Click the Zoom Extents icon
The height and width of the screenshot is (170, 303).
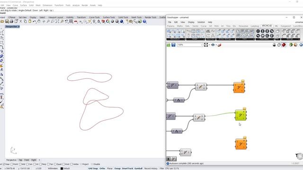pyautogui.click(x=57, y=21)
